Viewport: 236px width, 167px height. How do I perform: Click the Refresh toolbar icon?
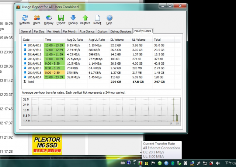25,19
